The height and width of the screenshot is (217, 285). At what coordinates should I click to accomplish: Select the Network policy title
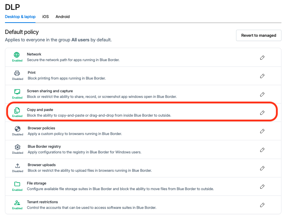(x=34, y=54)
